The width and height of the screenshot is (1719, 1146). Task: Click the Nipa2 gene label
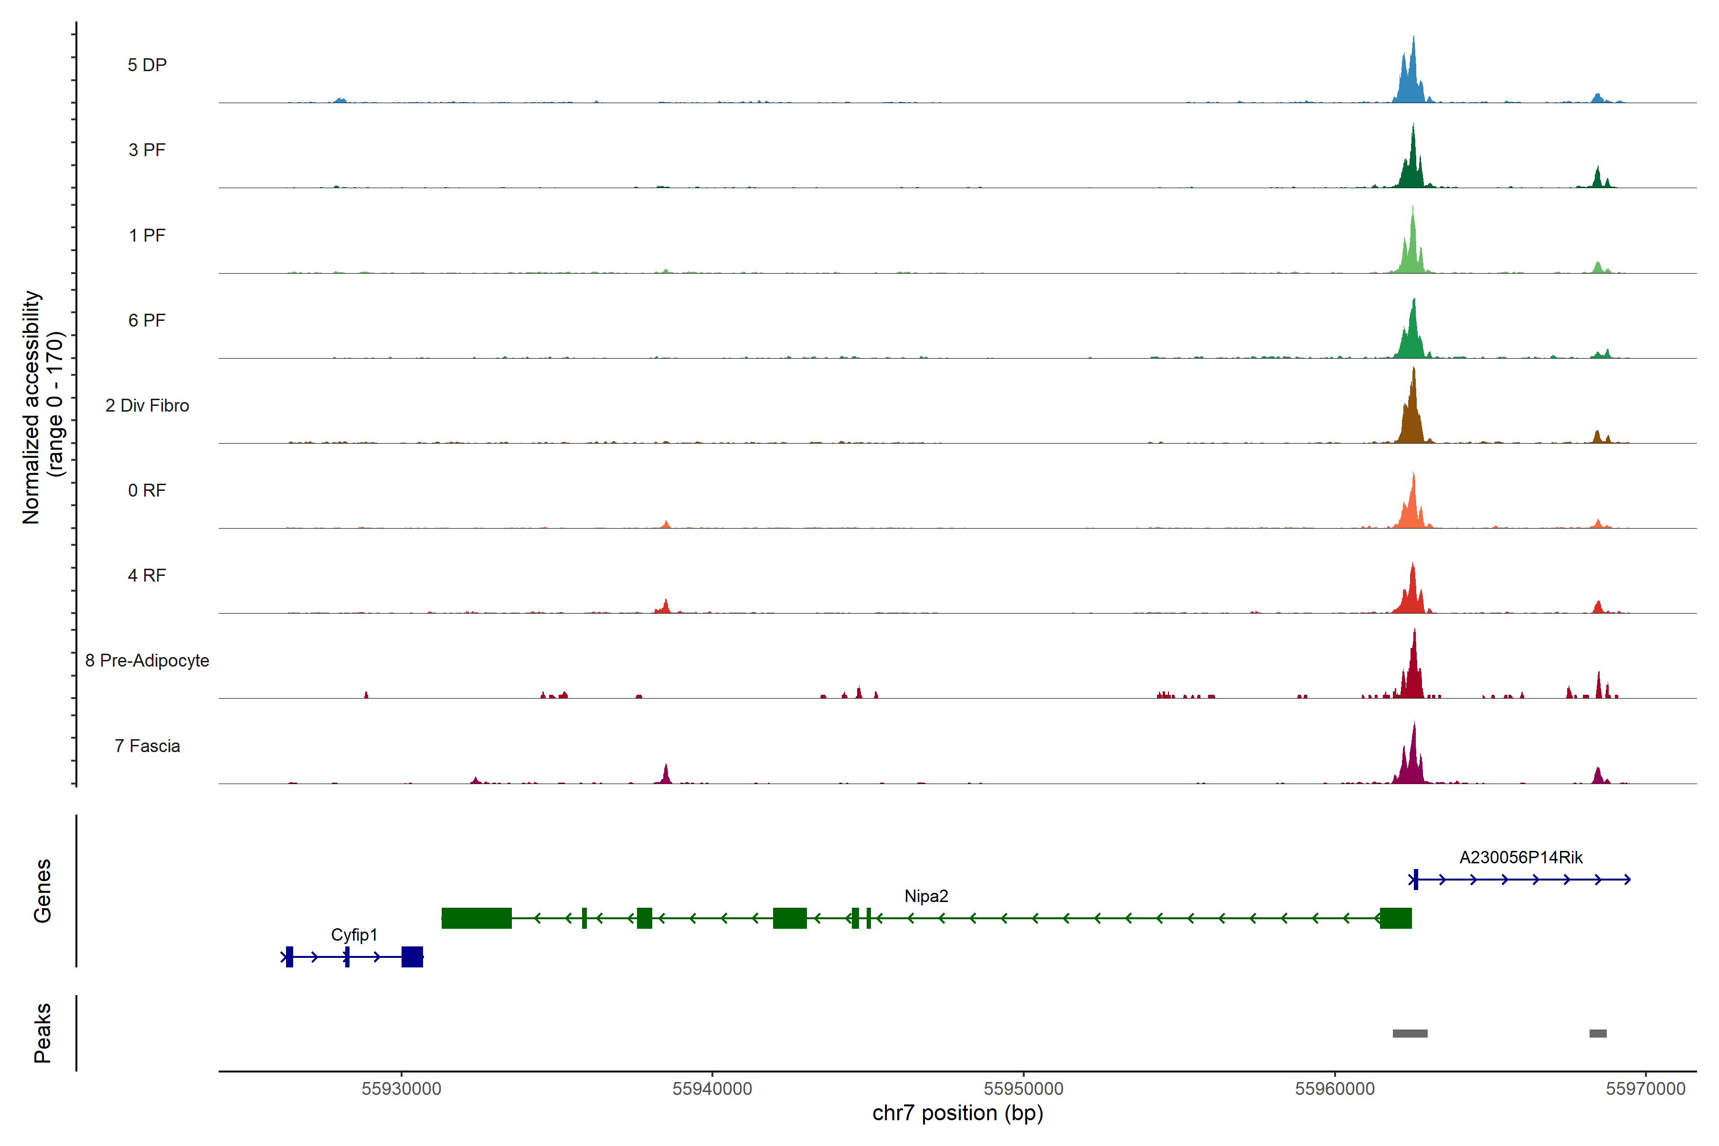pos(926,896)
